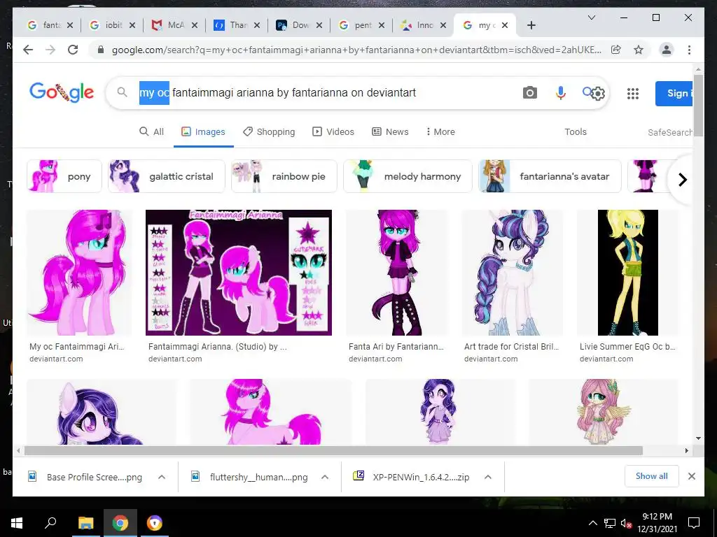Open the Fluttershy winged girl thumbnail
The height and width of the screenshot is (537, 717).
pyautogui.click(x=603, y=411)
